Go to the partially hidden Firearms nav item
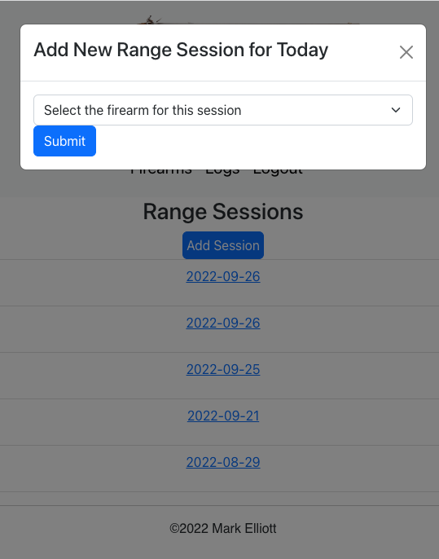The height and width of the screenshot is (559, 439). coord(161,173)
